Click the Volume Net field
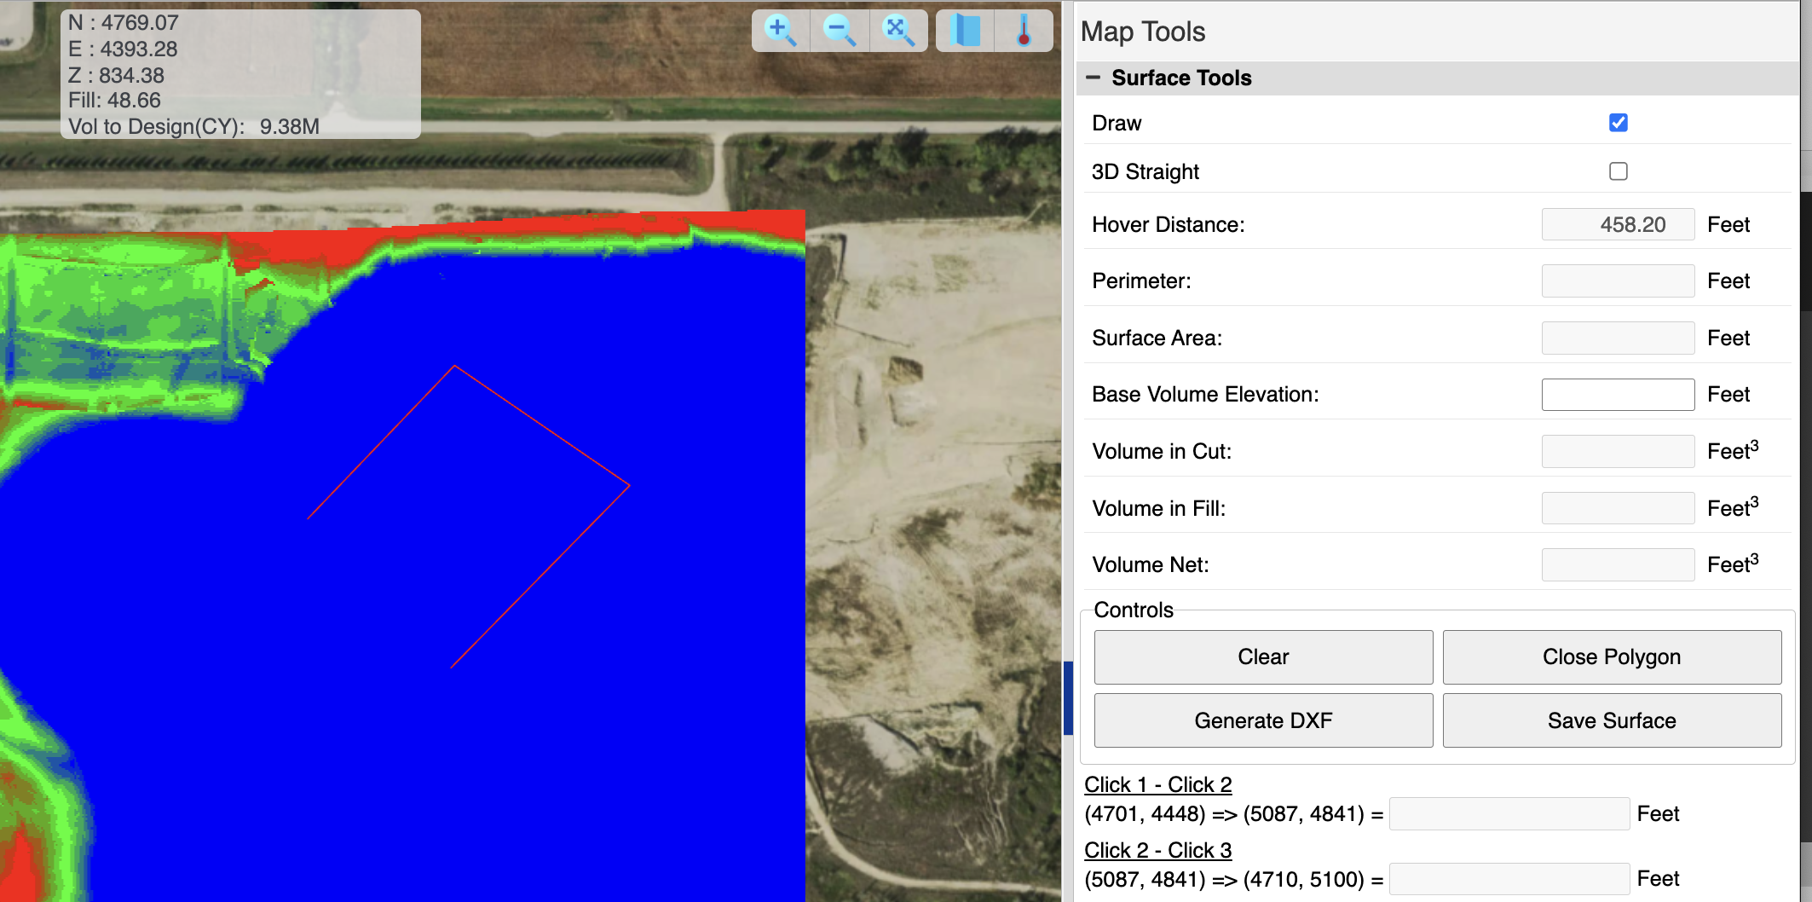Screen dimensions: 1812x902 coord(1618,564)
